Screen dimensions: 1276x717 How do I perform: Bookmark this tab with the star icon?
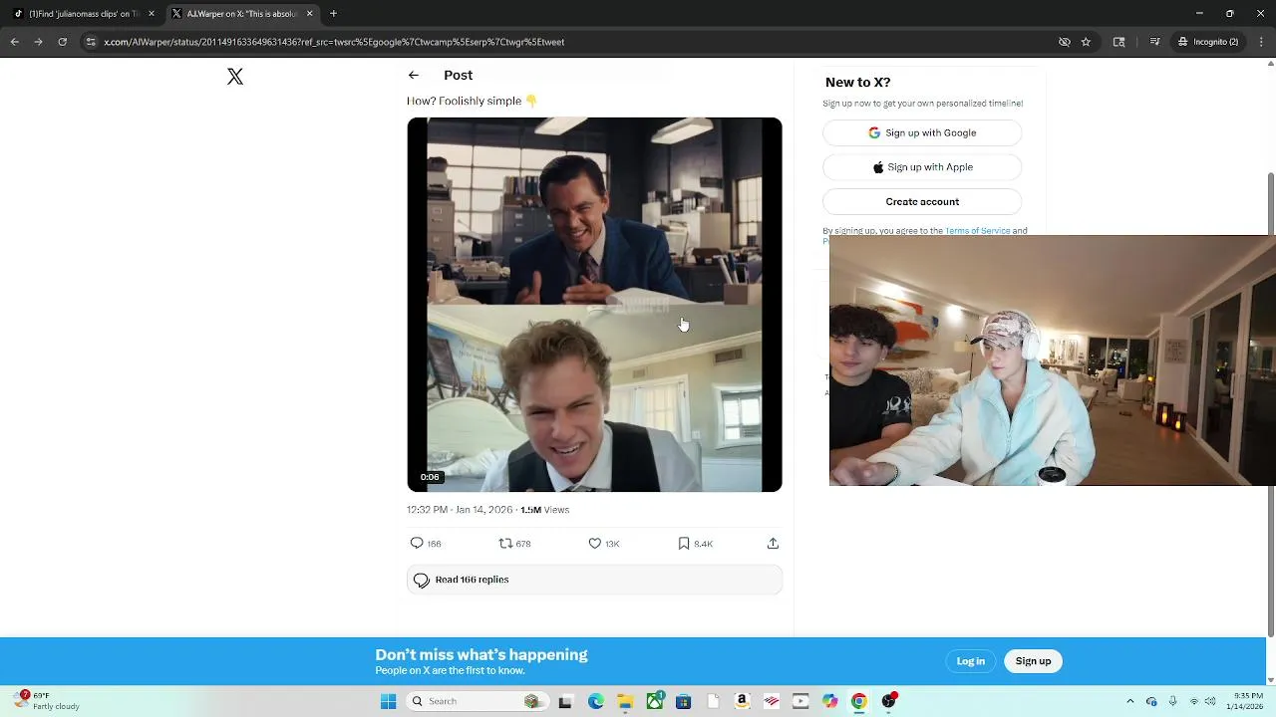point(1086,42)
